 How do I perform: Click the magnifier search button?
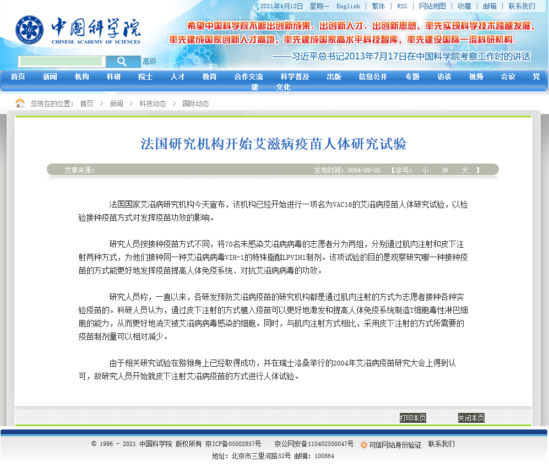[123, 62]
